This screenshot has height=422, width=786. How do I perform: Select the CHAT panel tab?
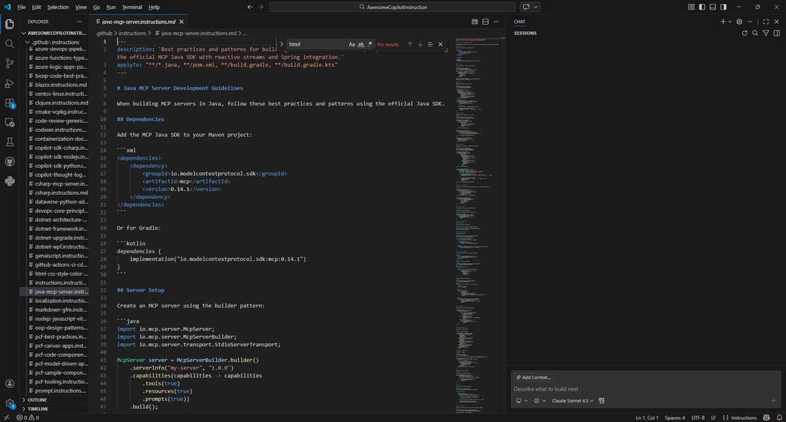[519, 22]
